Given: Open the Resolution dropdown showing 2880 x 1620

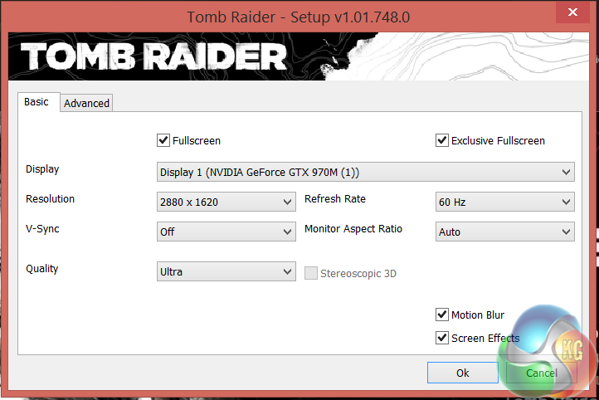Looking at the screenshot, I should pyautogui.click(x=226, y=202).
